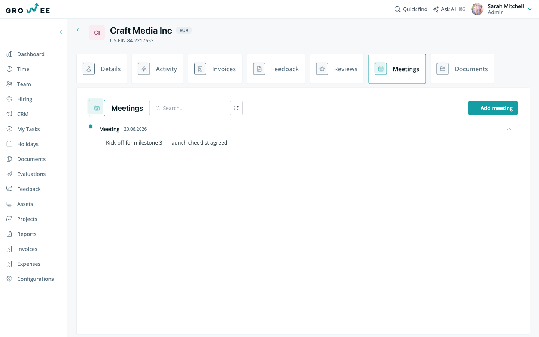Click the sidebar Feedback speech icon
The image size is (539, 337).
(x=9, y=189)
